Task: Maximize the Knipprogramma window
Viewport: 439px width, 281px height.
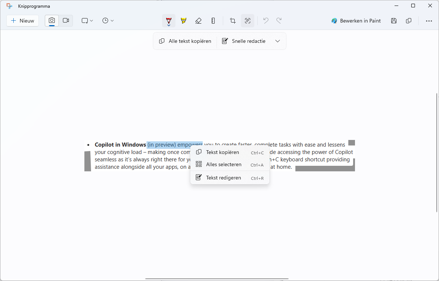Action: point(413,6)
